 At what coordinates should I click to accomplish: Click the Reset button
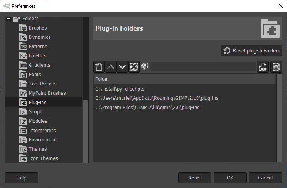pyautogui.click(x=195, y=178)
